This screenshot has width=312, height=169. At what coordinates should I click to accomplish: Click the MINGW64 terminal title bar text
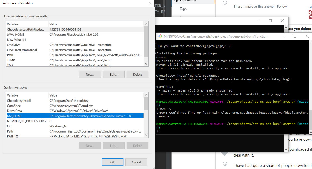[215, 36]
